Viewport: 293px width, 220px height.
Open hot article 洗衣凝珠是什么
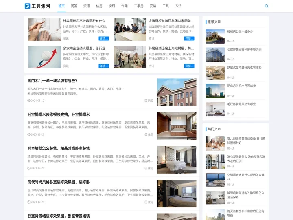246,159
